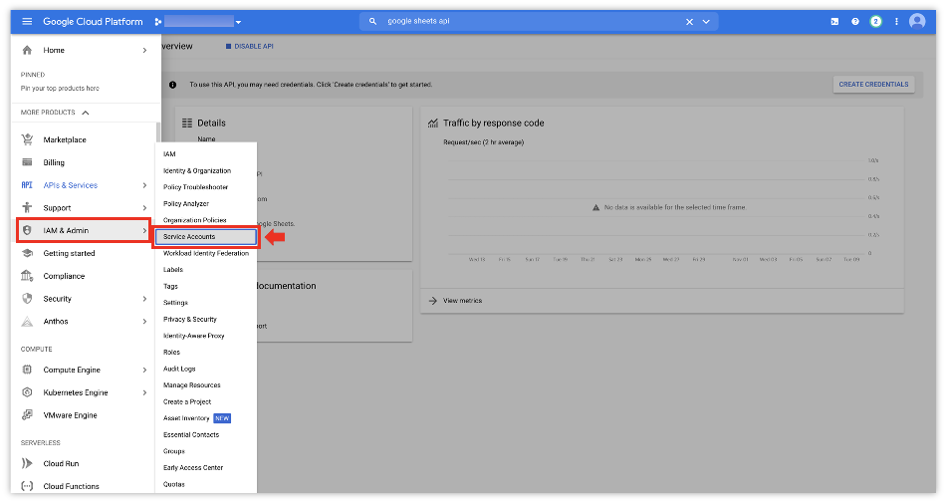
Task: Open Workload Identity Federation entry
Action: pos(206,253)
